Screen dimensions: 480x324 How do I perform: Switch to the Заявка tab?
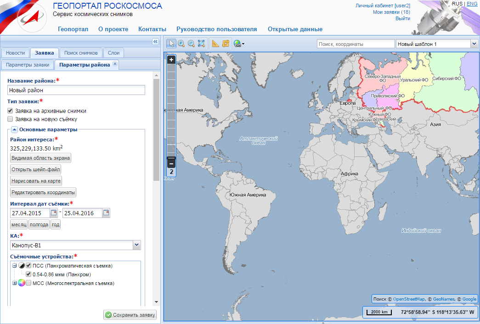coord(45,53)
